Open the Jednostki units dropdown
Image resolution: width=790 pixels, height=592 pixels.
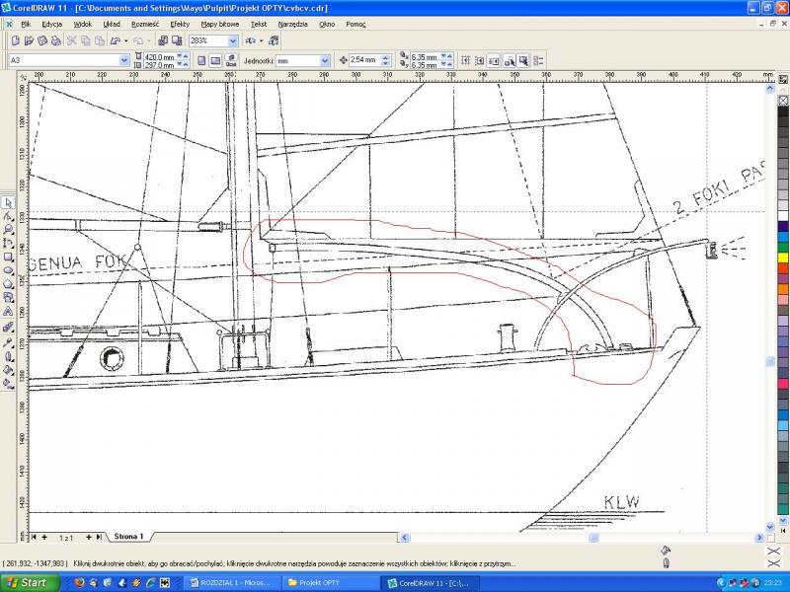point(325,60)
